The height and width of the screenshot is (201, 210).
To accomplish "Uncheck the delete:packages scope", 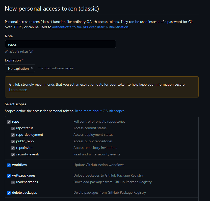I will pyautogui.click(x=9, y=193).
